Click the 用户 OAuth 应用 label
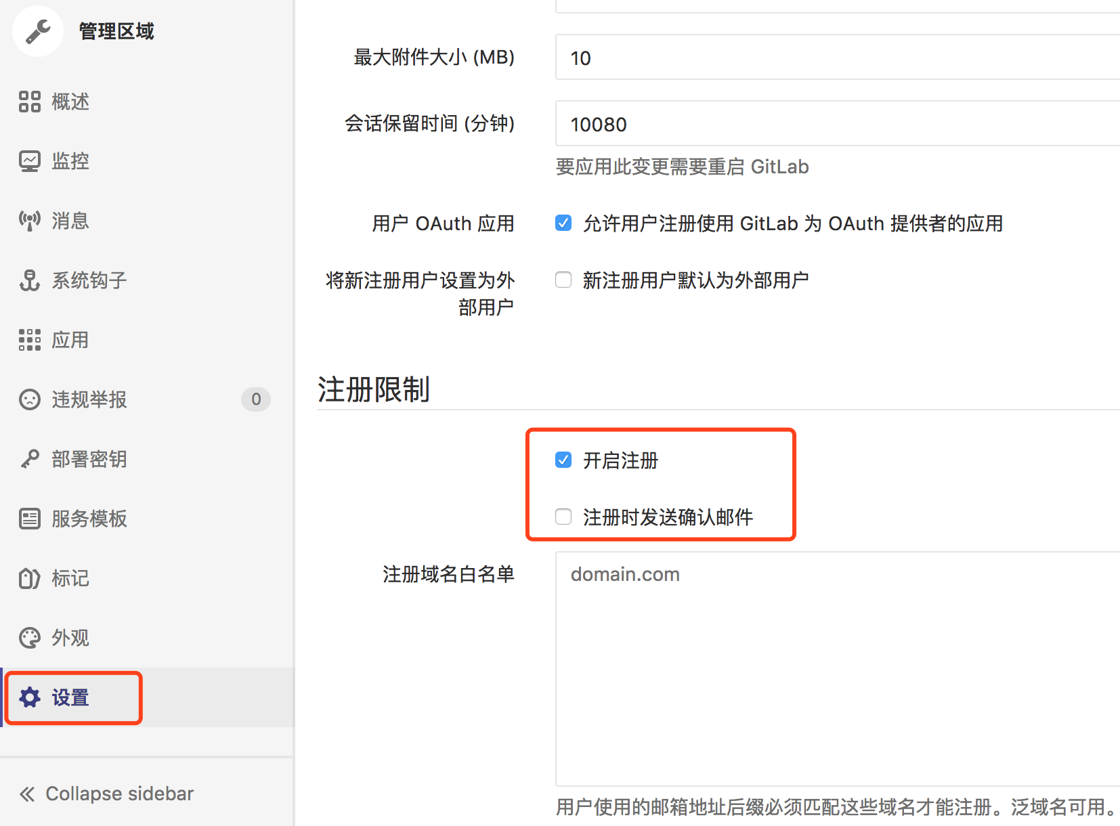1120x826 pixels. 444,223
